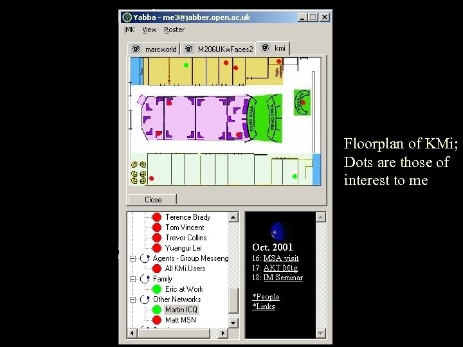
Task: Click the Agents - Group Messeng label
Action: click(191, 258)
